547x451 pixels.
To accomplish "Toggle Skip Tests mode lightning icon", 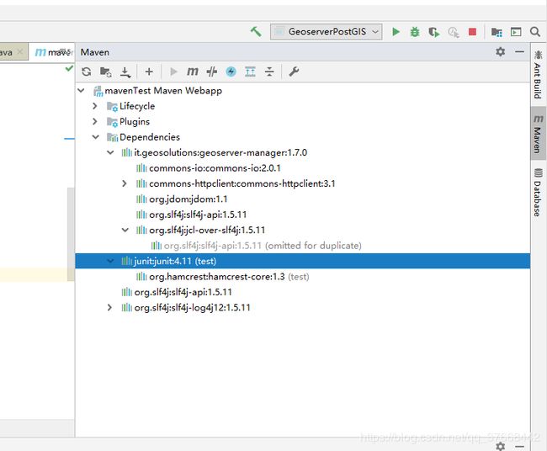I will click(x=231, y=72).
